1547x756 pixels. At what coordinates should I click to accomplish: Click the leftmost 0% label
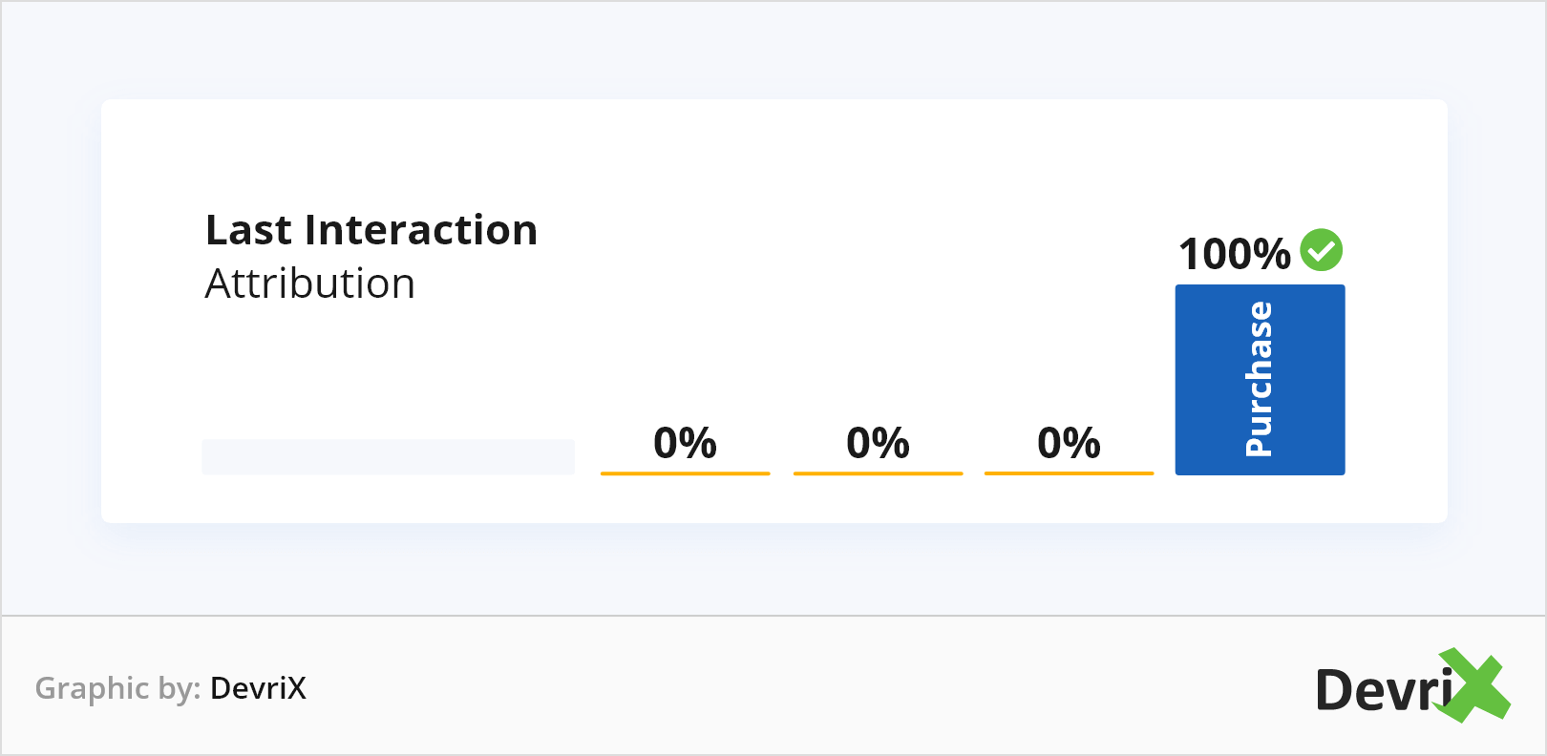(x=685, y=443)
